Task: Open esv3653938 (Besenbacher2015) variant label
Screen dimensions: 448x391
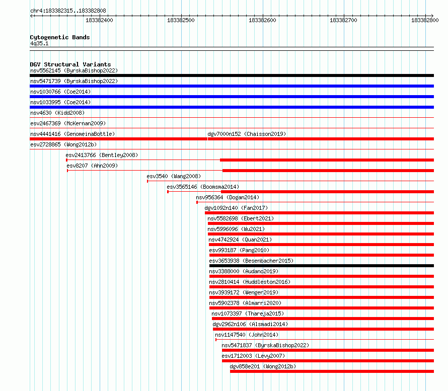Action: (x=251, y=261)
